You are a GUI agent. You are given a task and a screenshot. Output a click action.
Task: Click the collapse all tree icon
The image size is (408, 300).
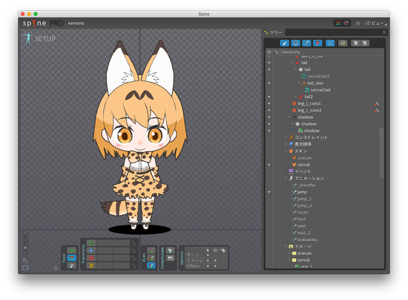(355, 43)
